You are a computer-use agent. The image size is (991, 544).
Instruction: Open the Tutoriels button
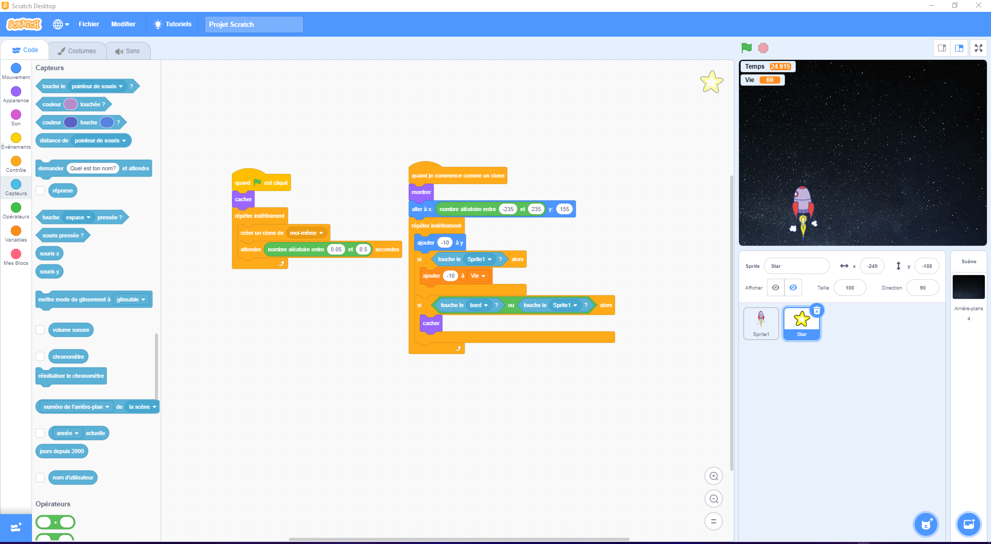tap(172, 24)
